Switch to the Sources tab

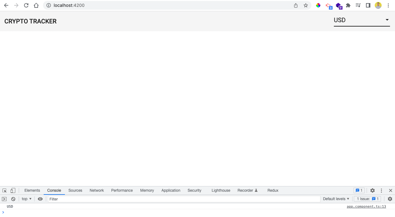pos(75,190)
